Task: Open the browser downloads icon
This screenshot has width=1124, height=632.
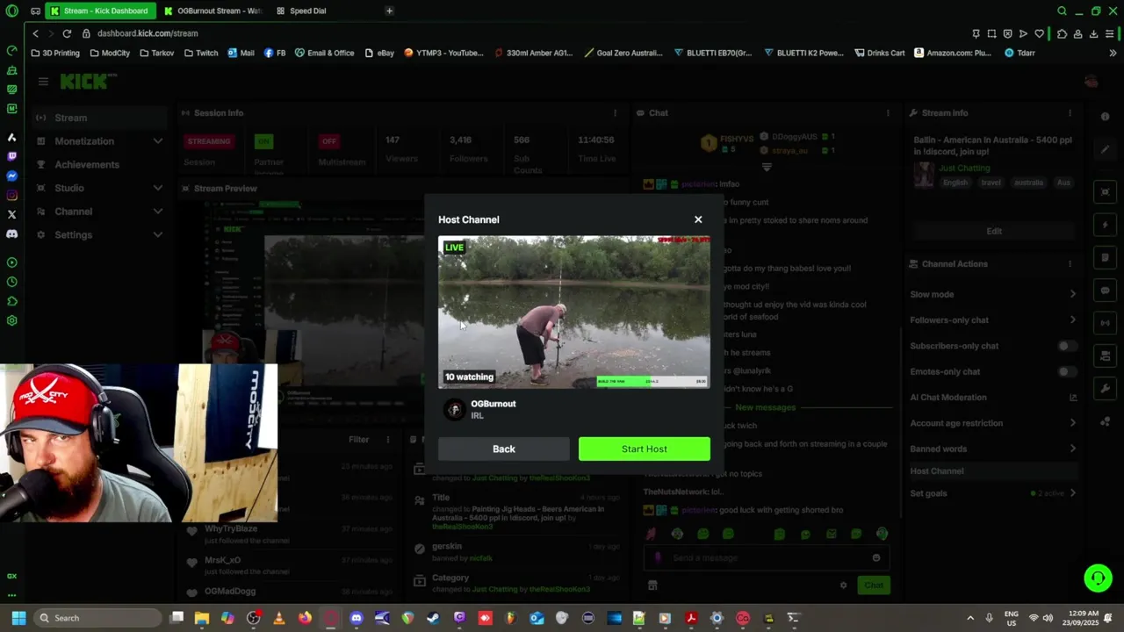Action: pyautogui.click(x=1093, y=33)
